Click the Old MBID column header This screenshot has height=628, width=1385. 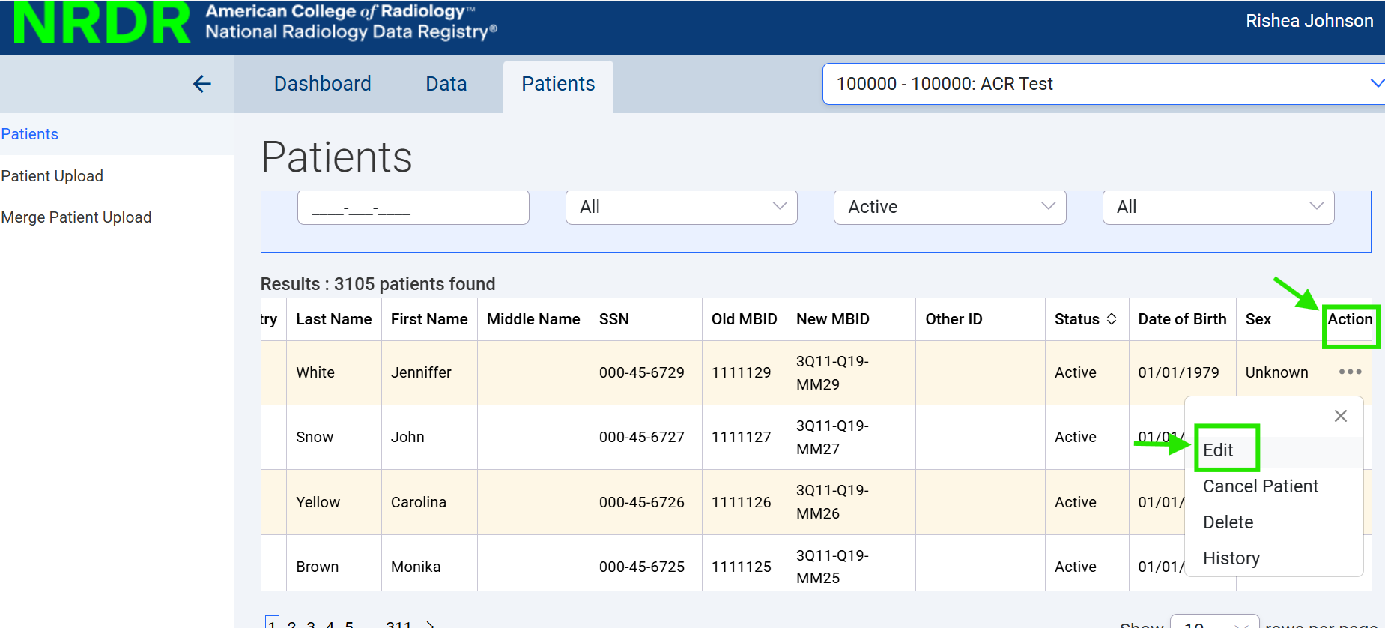click(745, 319)
